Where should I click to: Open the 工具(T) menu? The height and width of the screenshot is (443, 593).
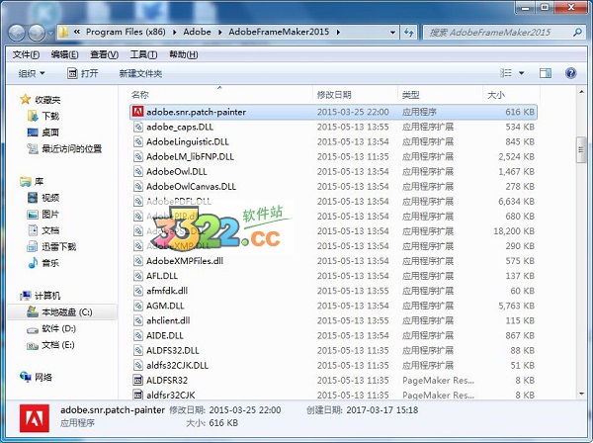[x=143, y=54]
